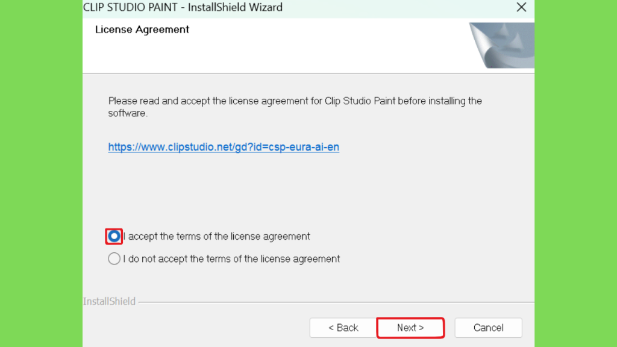Go back with the < Back button

coord(343,328)
